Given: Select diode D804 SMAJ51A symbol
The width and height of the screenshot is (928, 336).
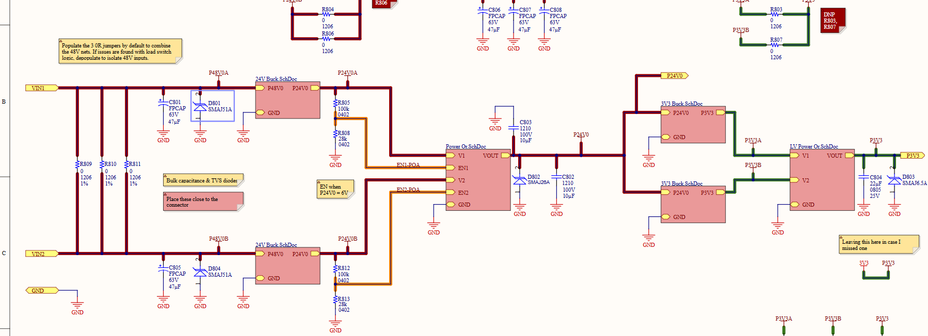Looking at the screenshot, I should coord(200,272).
